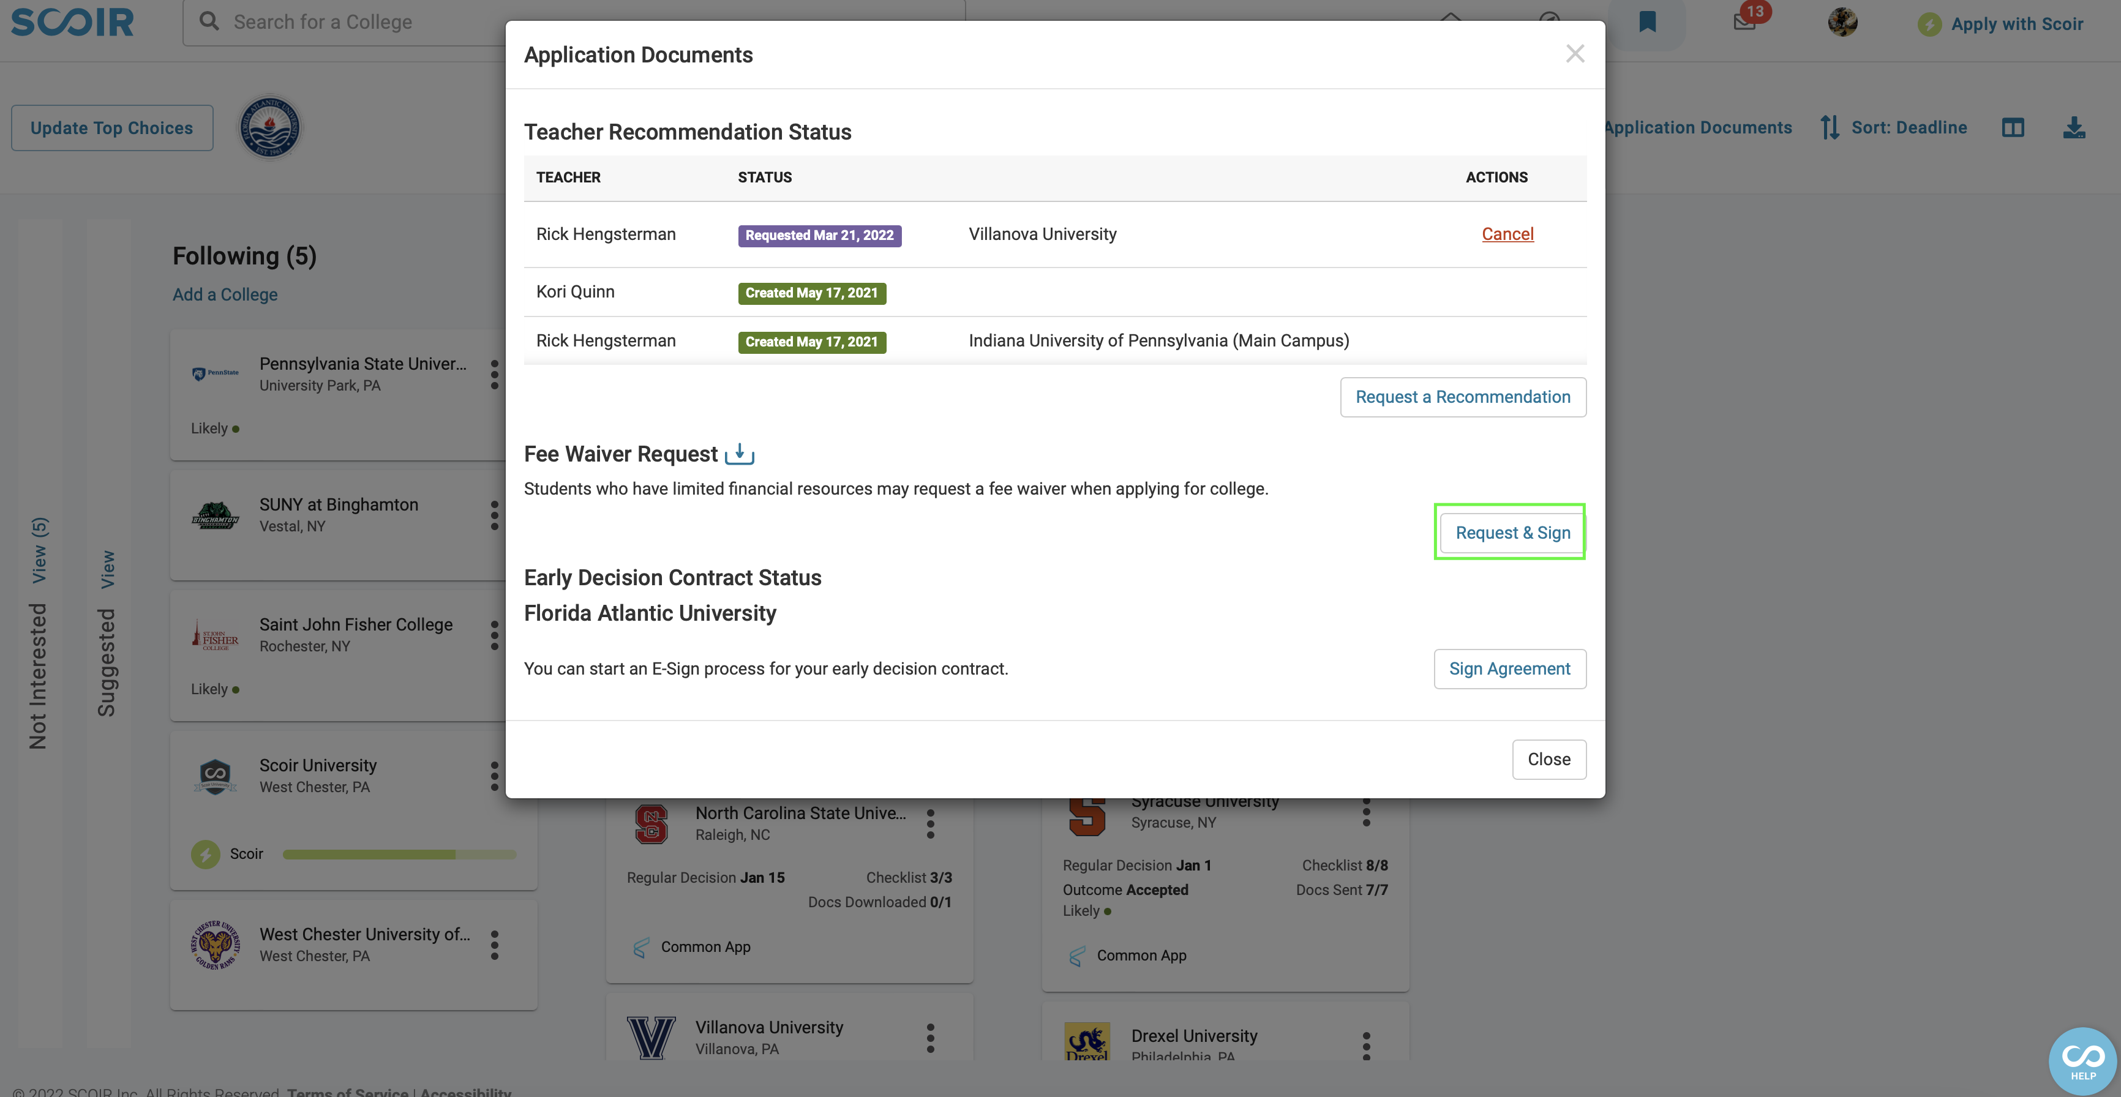Click the Common App icon on Syracuse card
Image resolution: width=2121 pixels, height=1097 pixels.
tap(1076, 956)
